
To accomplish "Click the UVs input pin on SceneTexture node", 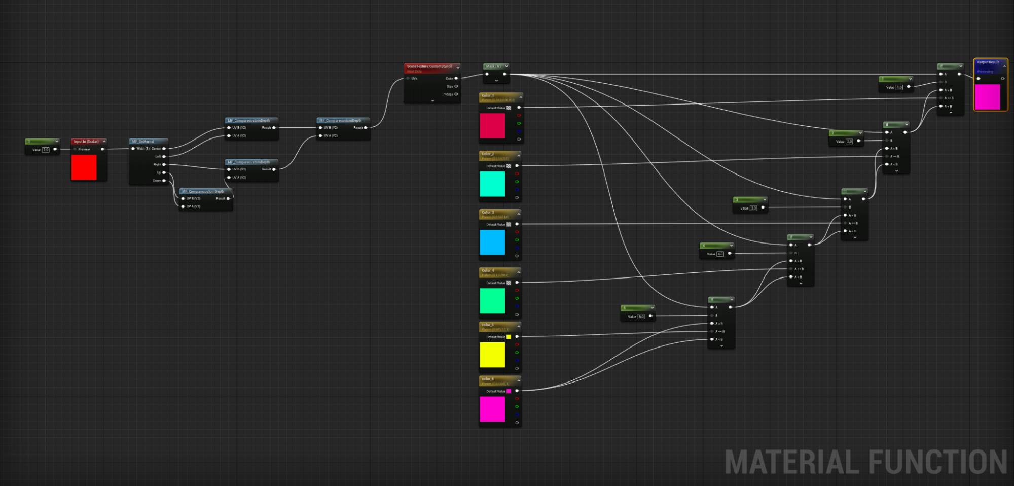I will pyautogui.click(x=408, y=78).
